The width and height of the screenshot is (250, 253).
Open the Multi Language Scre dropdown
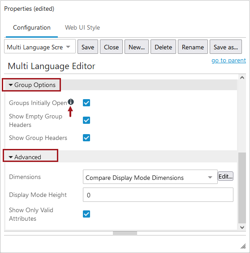point(40,47)
